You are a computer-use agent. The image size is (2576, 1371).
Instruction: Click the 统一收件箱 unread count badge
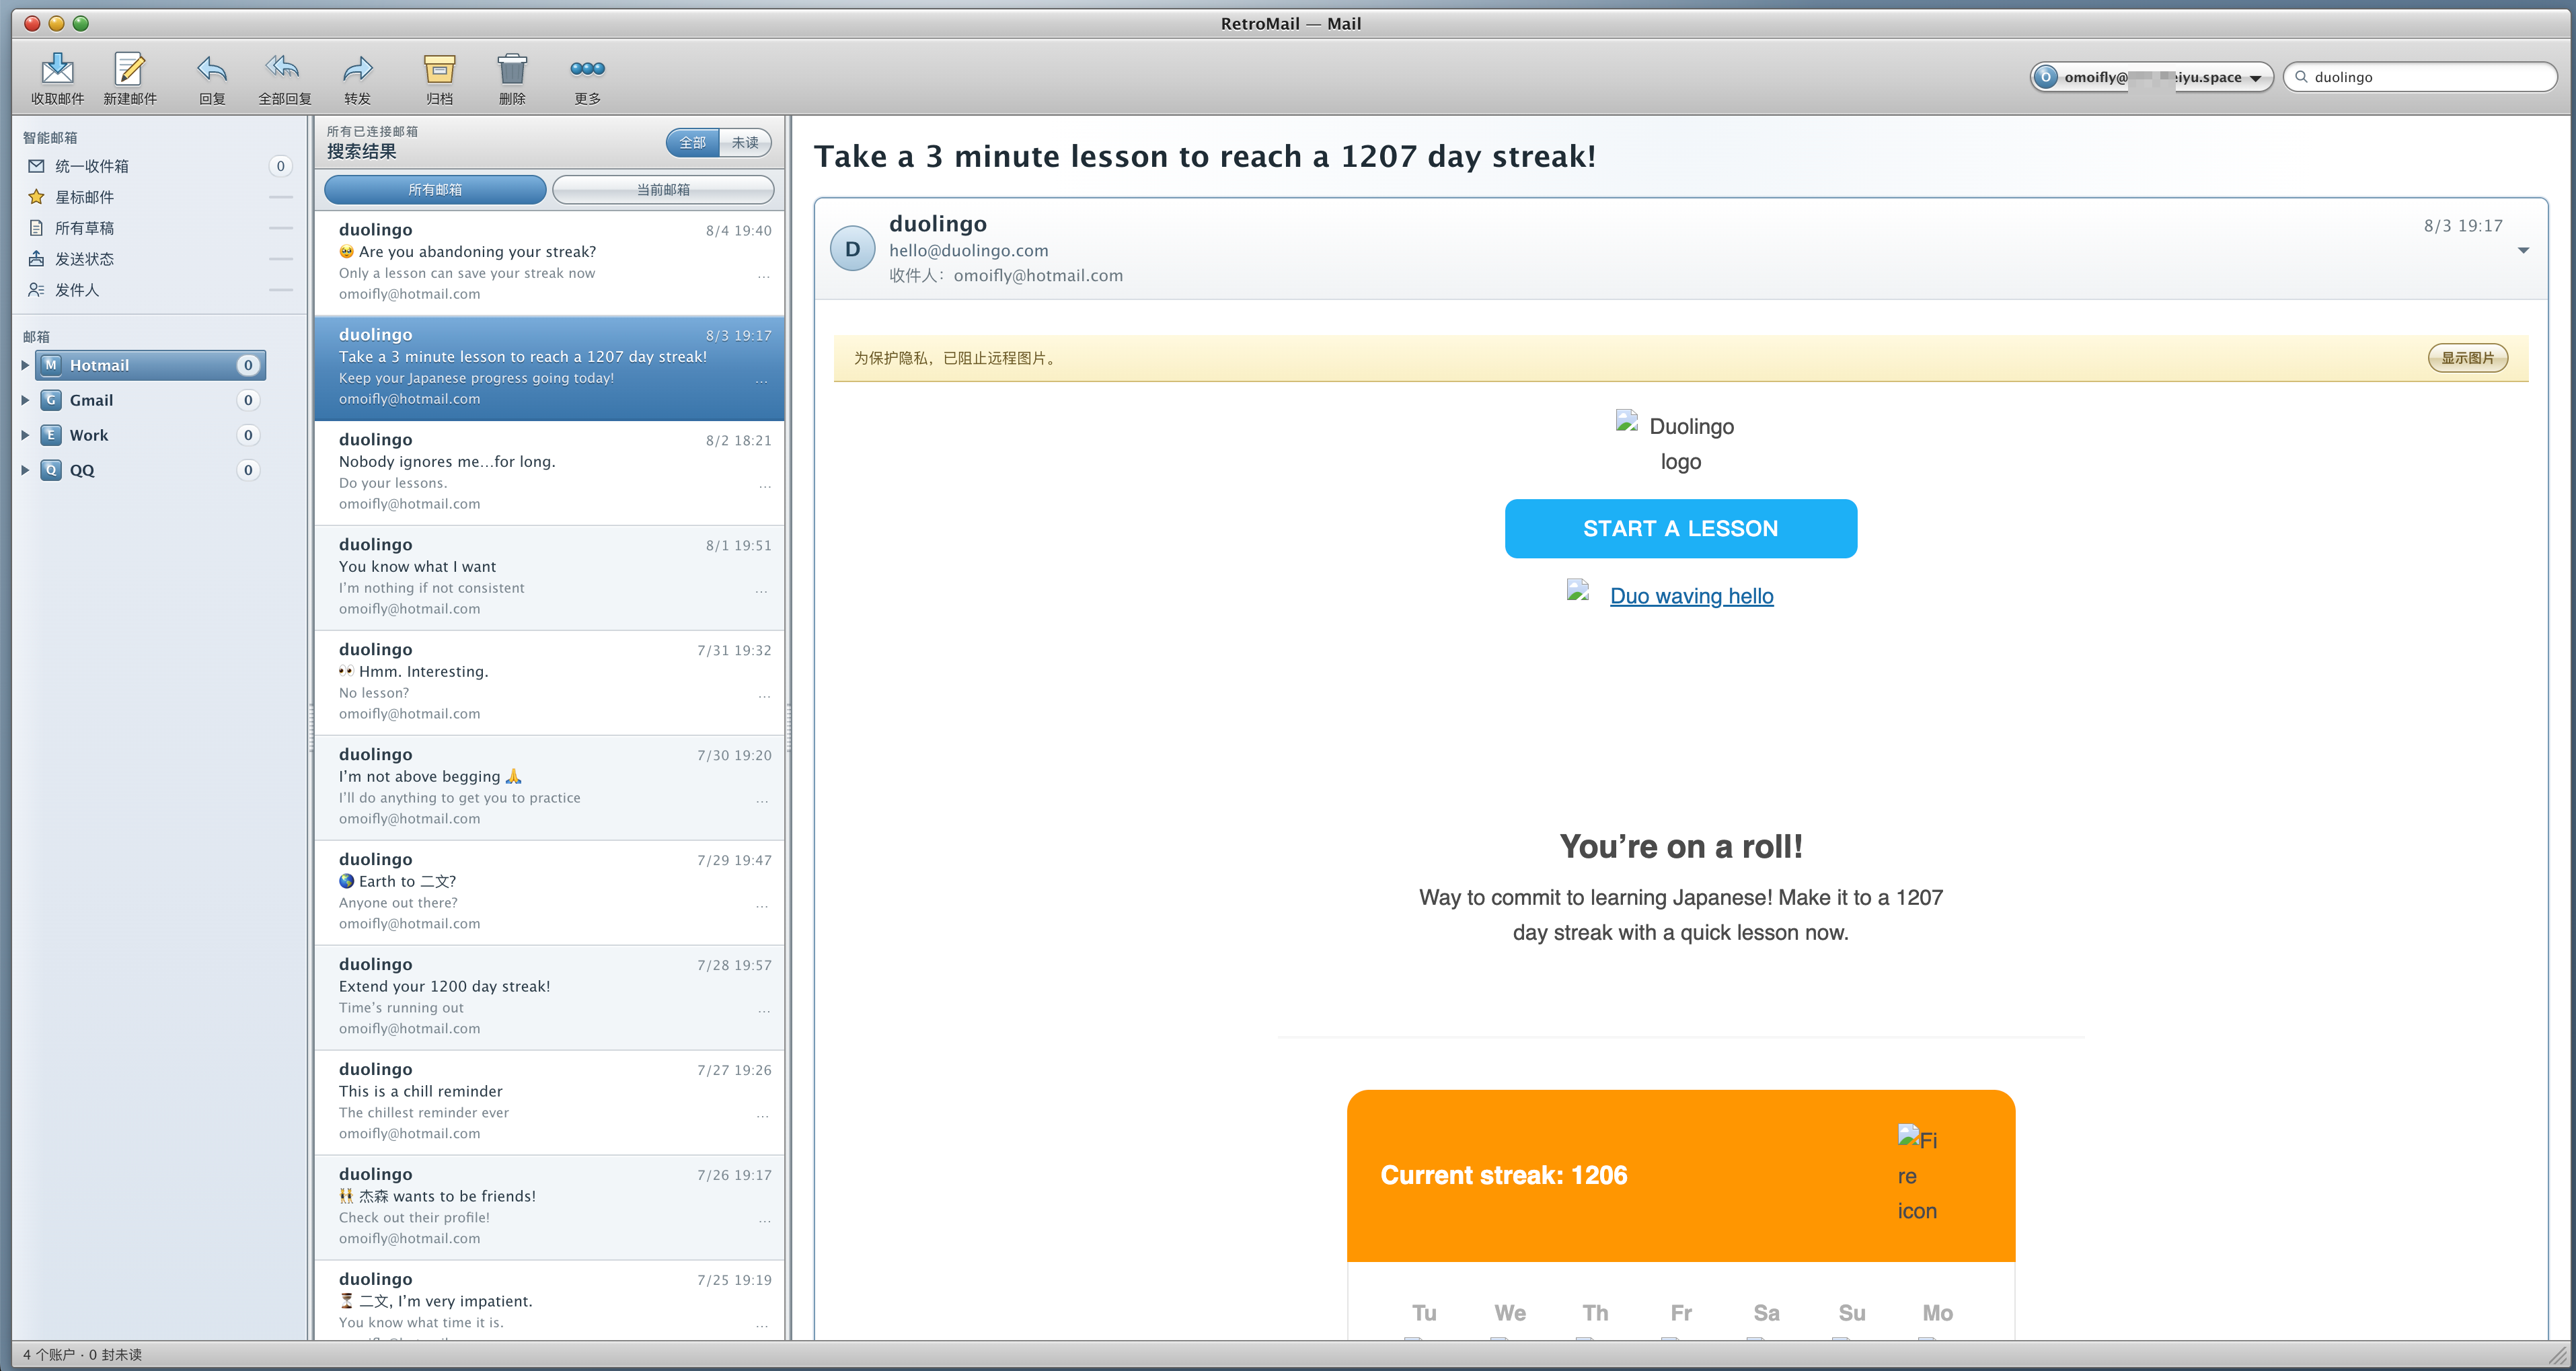pos(280,166)
